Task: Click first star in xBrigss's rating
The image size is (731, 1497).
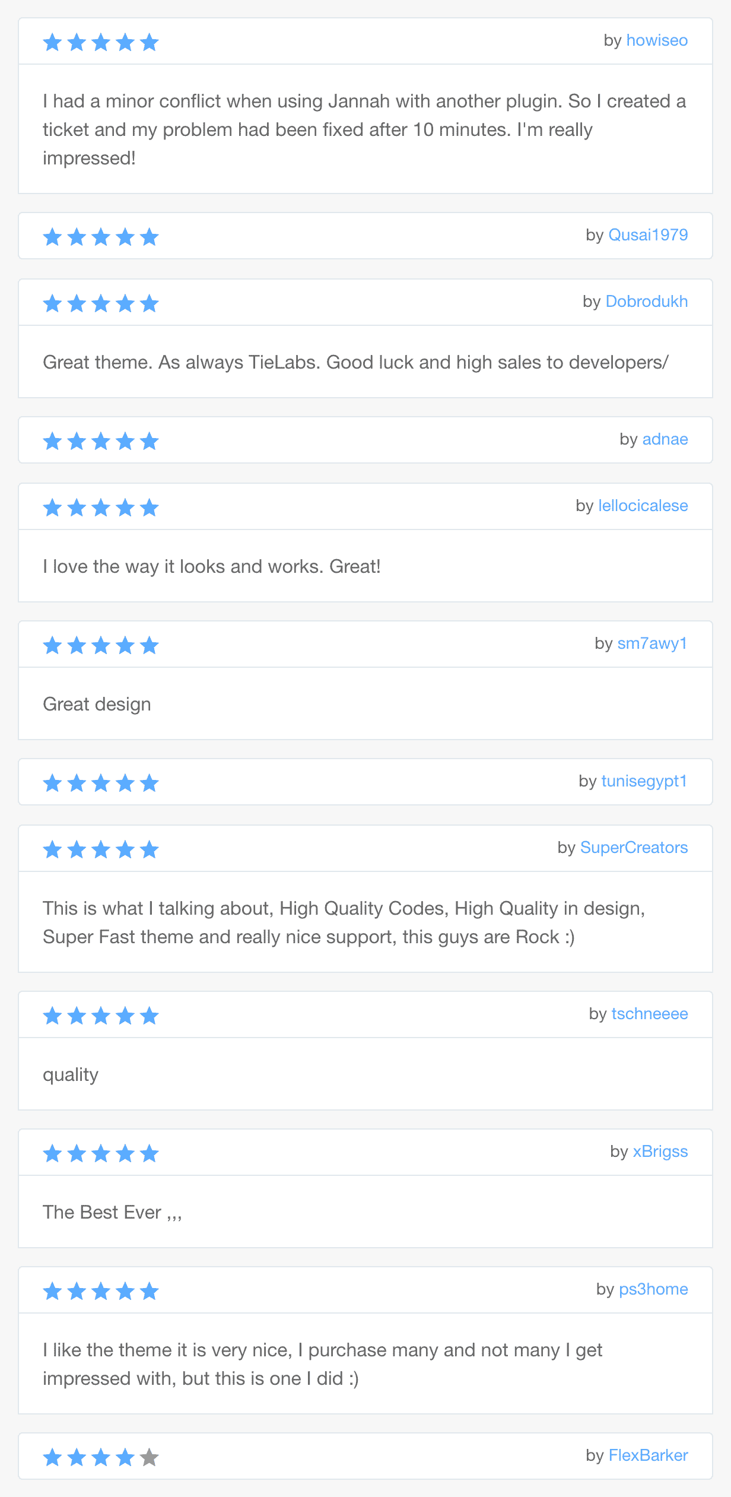Action: [53, 1153]
